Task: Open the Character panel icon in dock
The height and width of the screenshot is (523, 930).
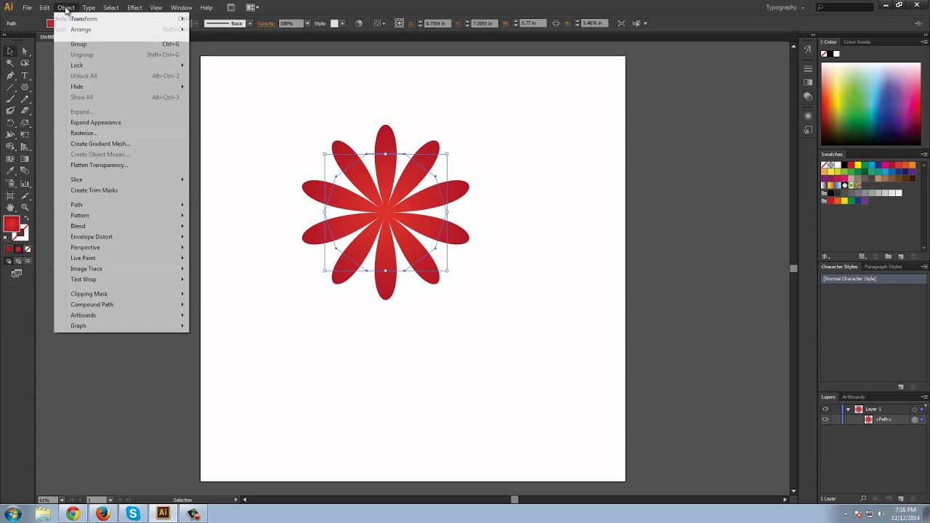Action: pyautogui.click(x=808, y=49)
